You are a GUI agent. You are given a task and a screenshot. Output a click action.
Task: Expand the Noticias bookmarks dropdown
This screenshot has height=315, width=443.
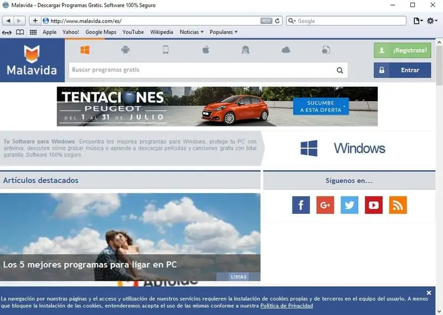[192, 32]
